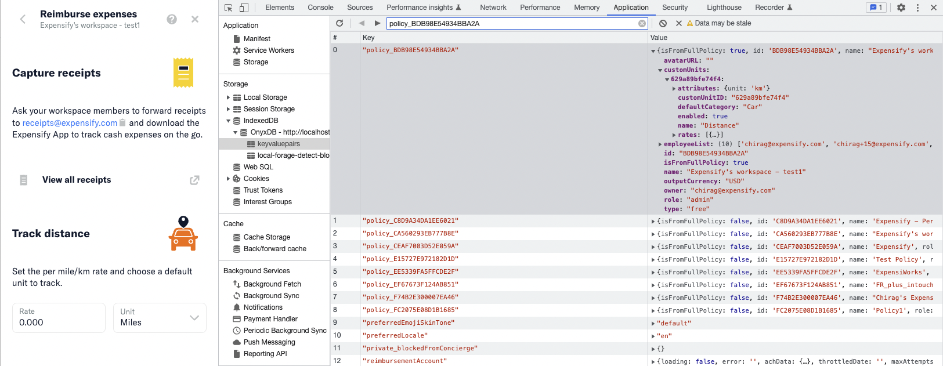The height and width of the screenshot is (366, 943).
Task: Open the external link icon for receipts
Action: pos(194,180)
